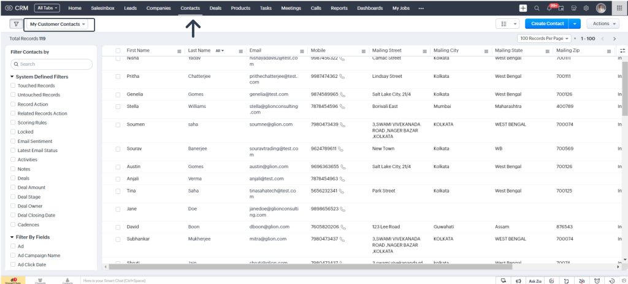Open the Companies tab
Viewport: 628px width, 284px height.
(x=159, y=8)
